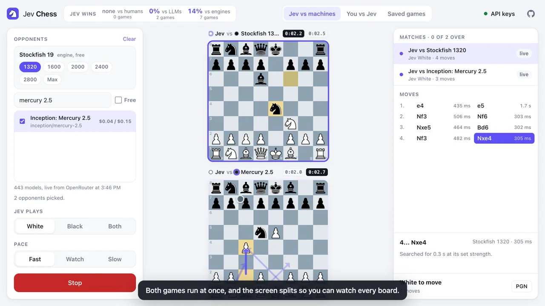The width and height of the screenshot is (545, 306).
Task: Click the 0% vs LLMs win stat
Action: (165, 14)
